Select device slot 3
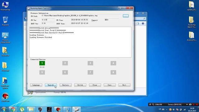Viewport: 199px width, 112px height. pyautogui.click(x=90, y=63)
